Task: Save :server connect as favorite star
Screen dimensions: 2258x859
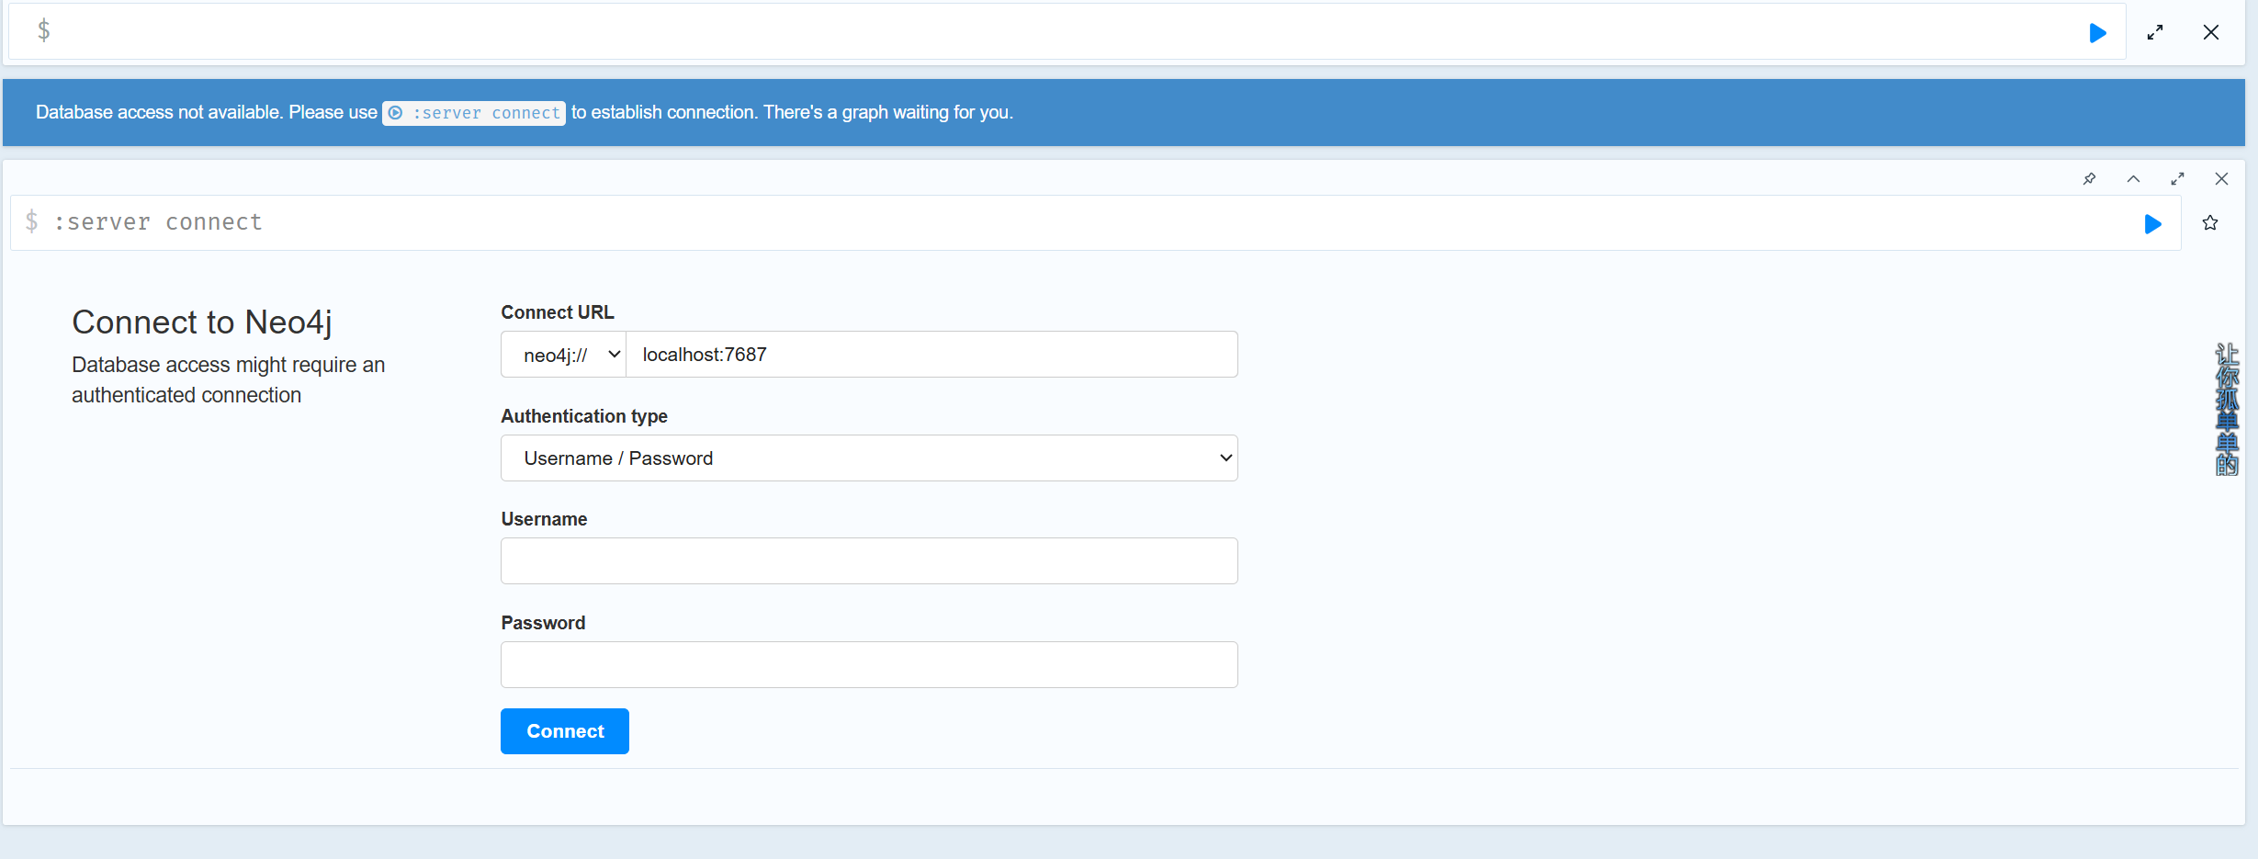Action: coord(2210,223)
